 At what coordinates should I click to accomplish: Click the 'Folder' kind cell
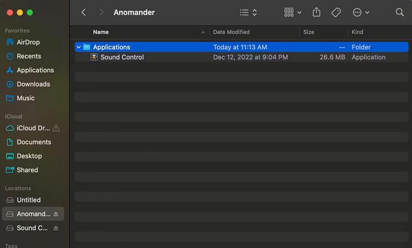pos(361,47)
